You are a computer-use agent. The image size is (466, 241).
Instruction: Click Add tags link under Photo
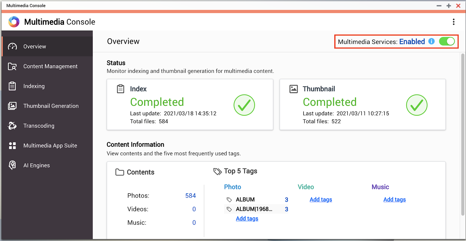pos(247,219)
